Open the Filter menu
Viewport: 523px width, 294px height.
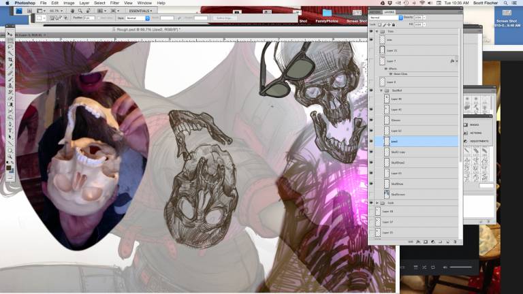tap(113, 3)
